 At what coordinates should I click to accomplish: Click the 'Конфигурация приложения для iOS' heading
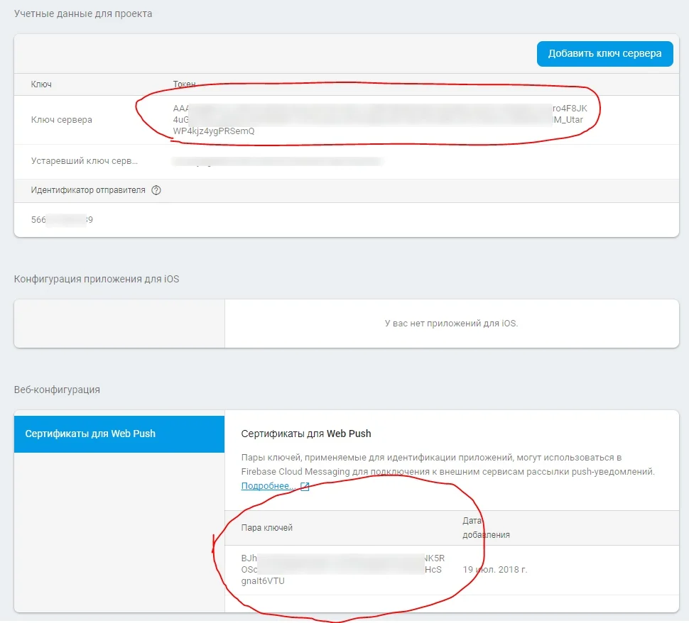pyautogui.click(x=97, y=279)
